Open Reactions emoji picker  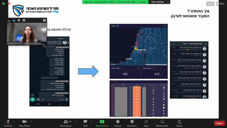click(x=132, y=123)
